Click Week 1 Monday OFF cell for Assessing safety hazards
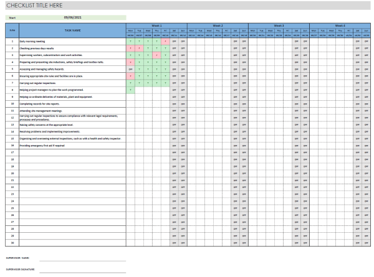 130,68
